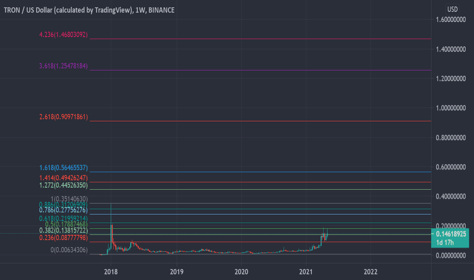Click the 1.00000000 price axis label
Viewport: 474px width, 280px height.
(451, 108)
